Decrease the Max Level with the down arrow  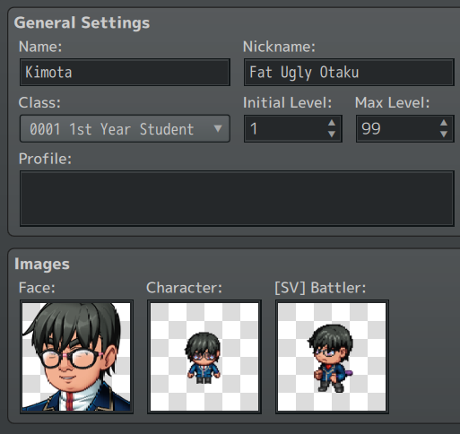(444, 134)
